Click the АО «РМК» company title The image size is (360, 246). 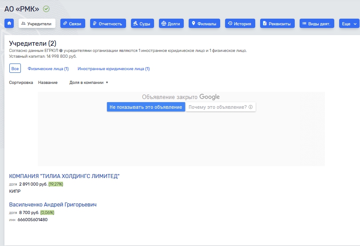22,9
